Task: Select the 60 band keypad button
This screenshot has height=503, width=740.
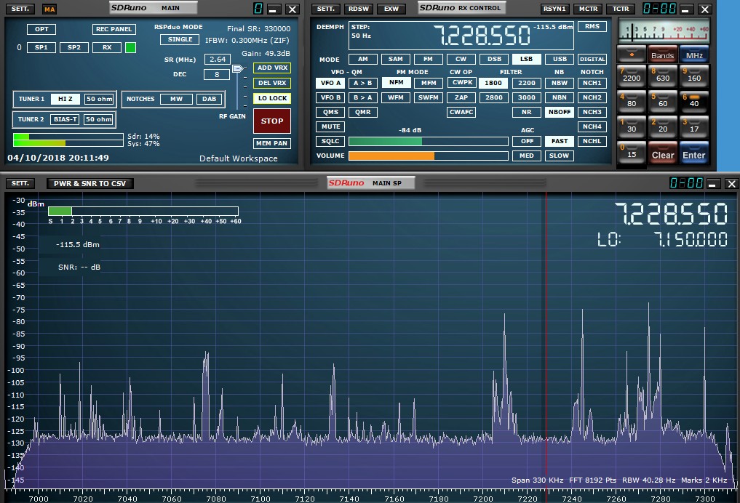Action: (663, 102)
